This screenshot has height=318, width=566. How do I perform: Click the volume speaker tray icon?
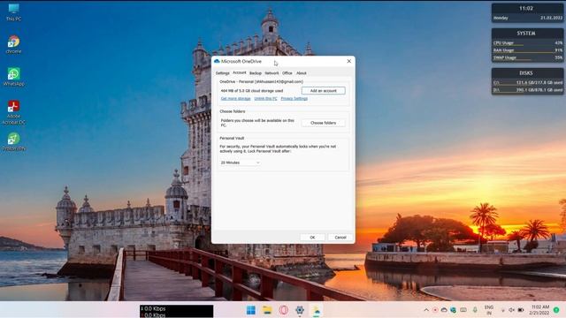pyautogui.click(x=511, y=310)
